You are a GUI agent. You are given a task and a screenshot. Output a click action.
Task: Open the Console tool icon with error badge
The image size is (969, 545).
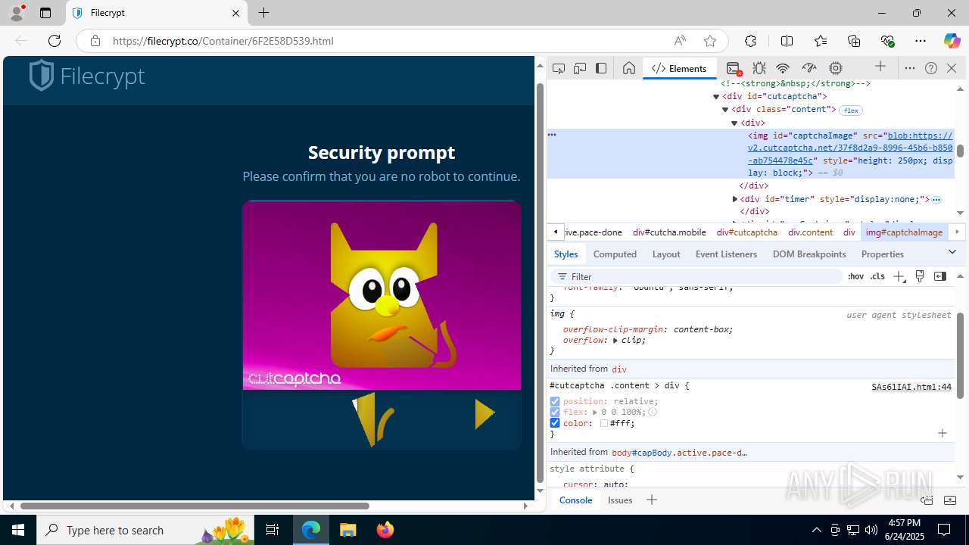(x=733, y=68)
